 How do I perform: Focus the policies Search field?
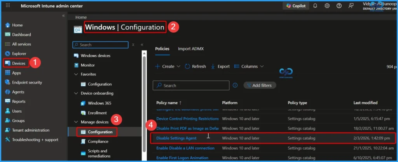[x=191, y=85]
